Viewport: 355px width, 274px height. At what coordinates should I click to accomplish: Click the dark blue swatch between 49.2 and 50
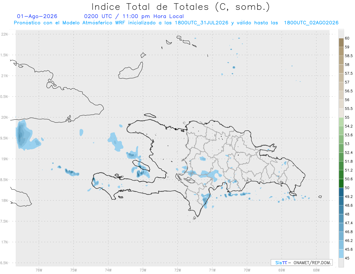tap(341, 192)
